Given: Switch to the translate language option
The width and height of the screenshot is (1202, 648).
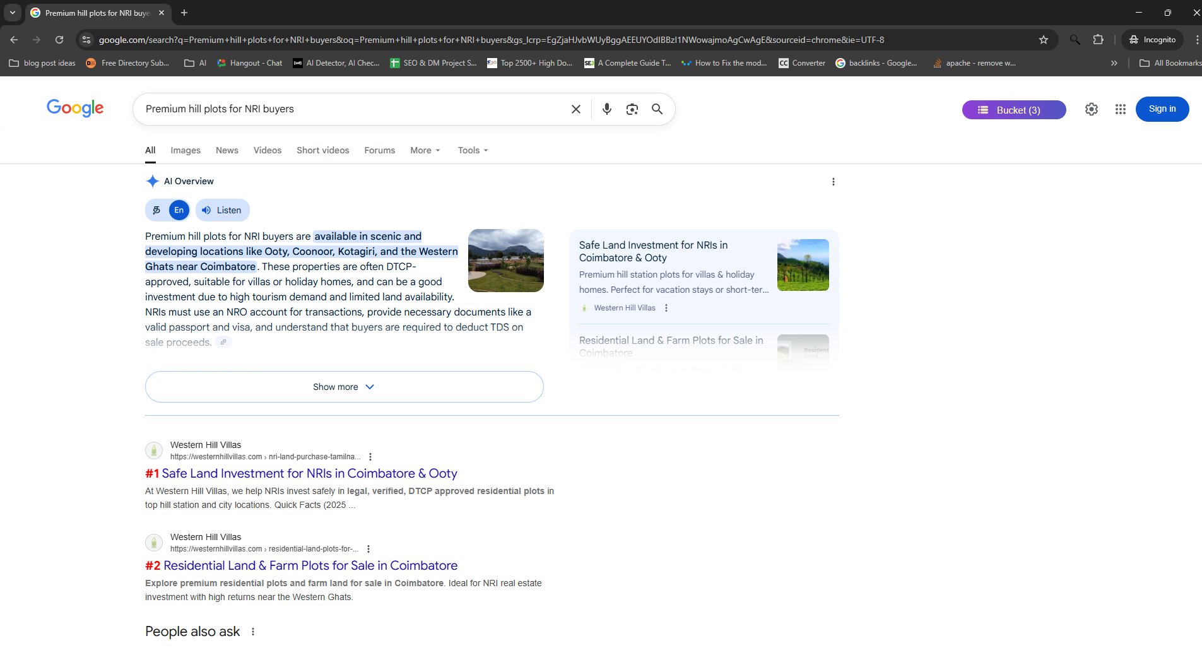Looking at the screenshot, I should (x=157, y=210).
